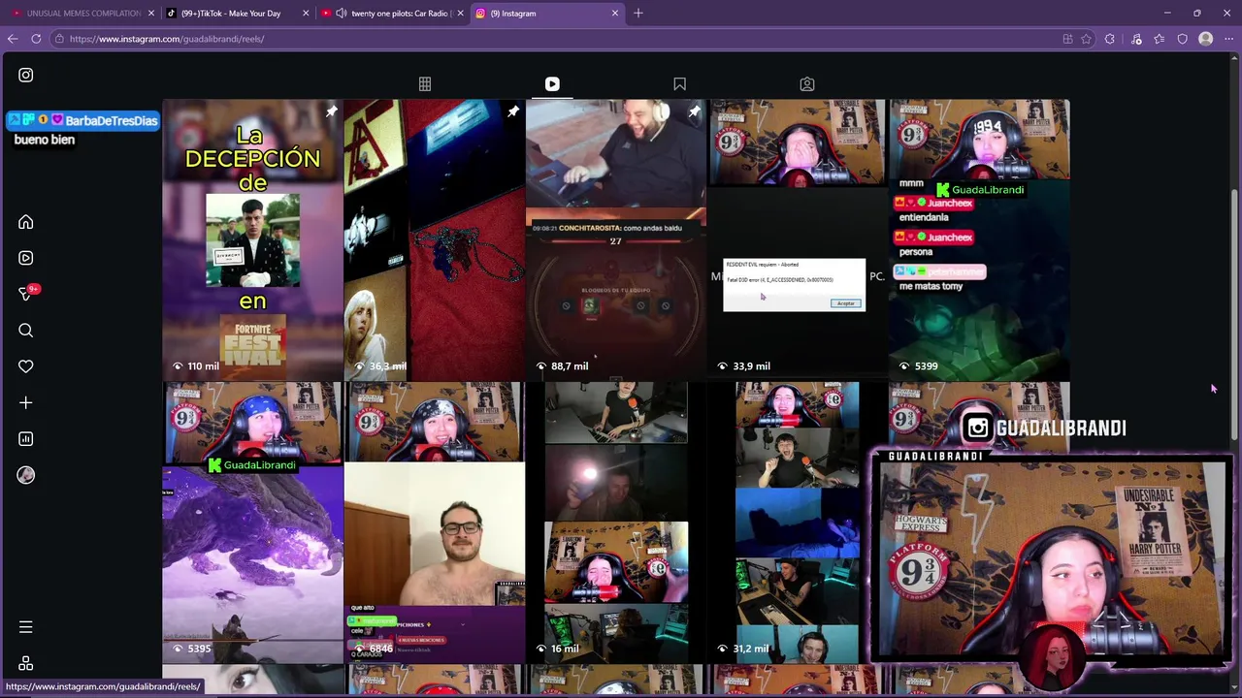
Task: Open the reel with 5399 views
Action: point(979,239)
